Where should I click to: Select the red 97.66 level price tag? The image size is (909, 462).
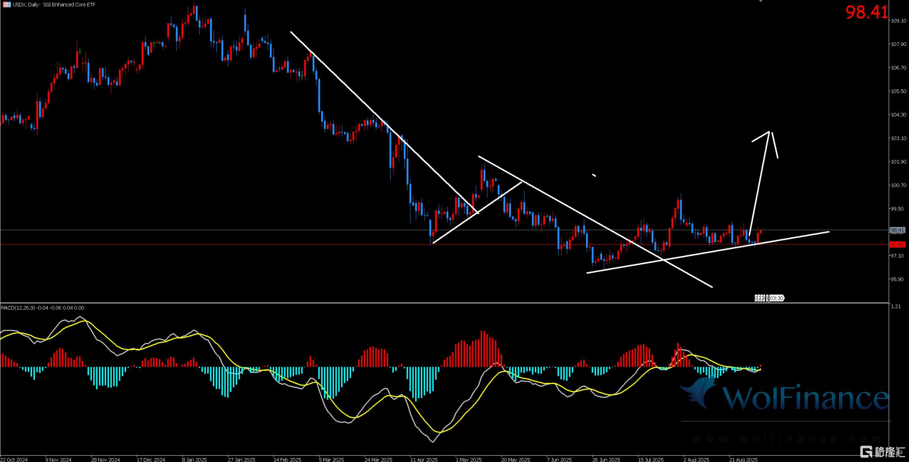(897, 245)
